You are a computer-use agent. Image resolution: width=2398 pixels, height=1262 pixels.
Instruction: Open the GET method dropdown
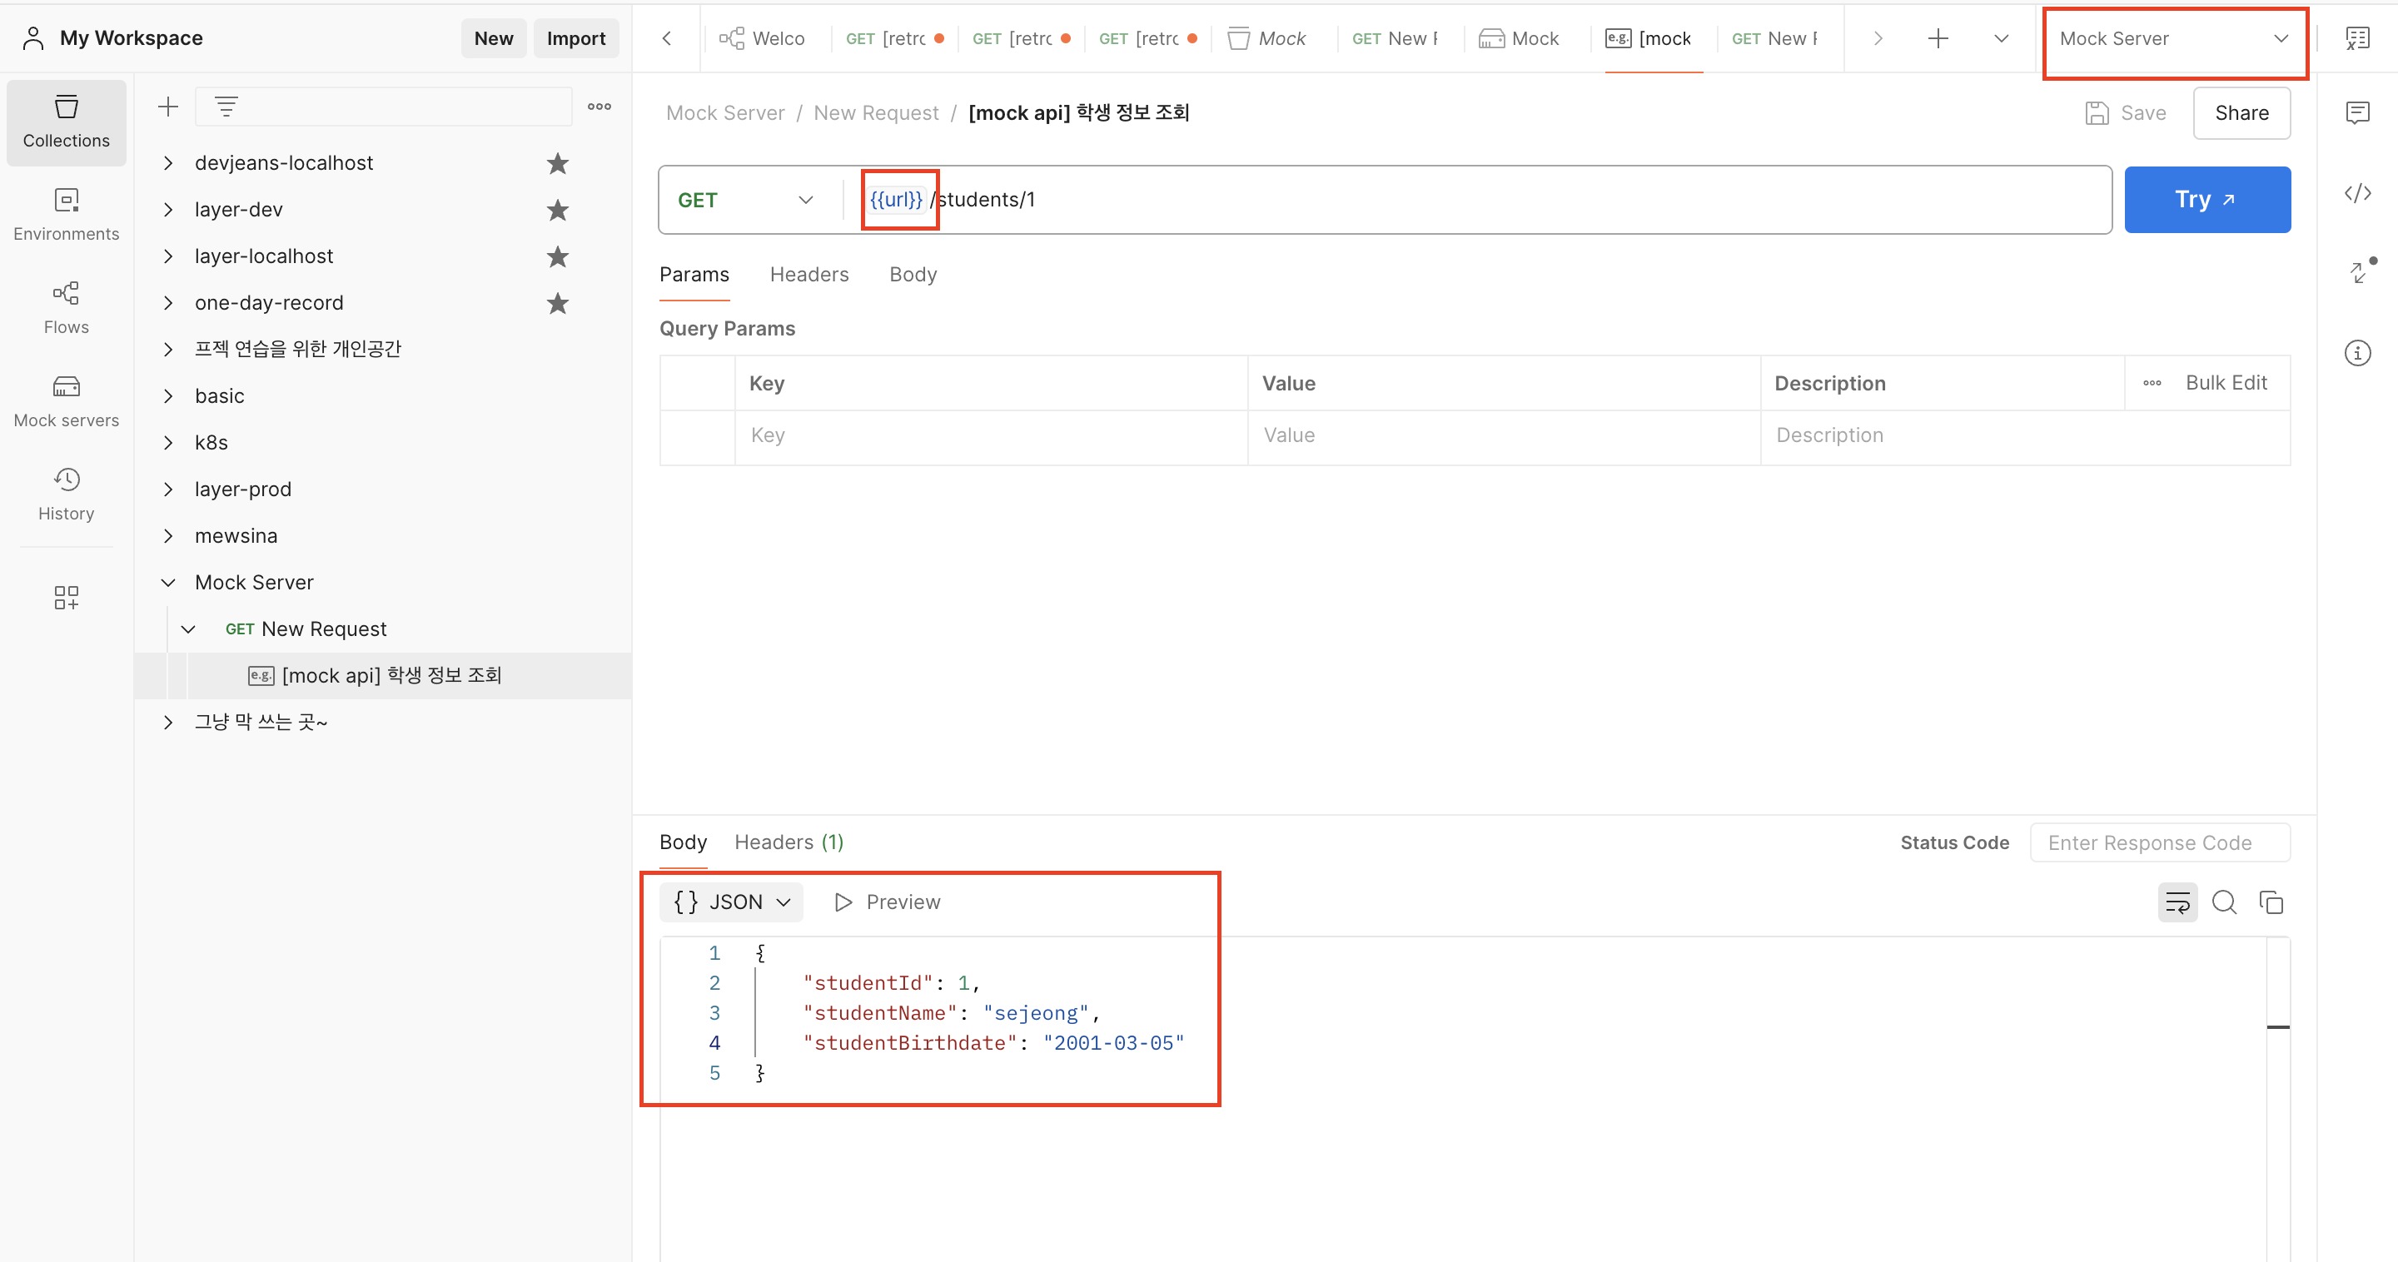point(746,200)
